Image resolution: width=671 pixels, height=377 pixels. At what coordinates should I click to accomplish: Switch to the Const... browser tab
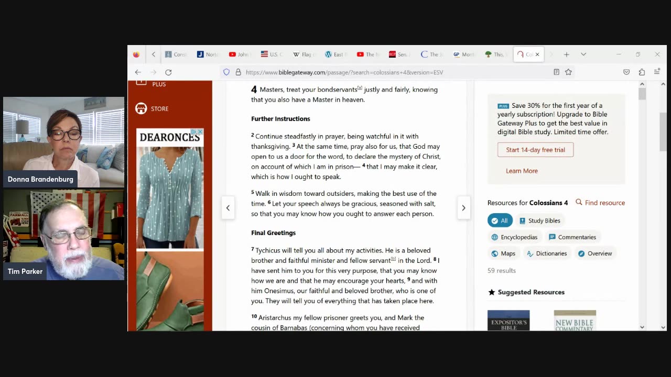(x=176, y=54)
